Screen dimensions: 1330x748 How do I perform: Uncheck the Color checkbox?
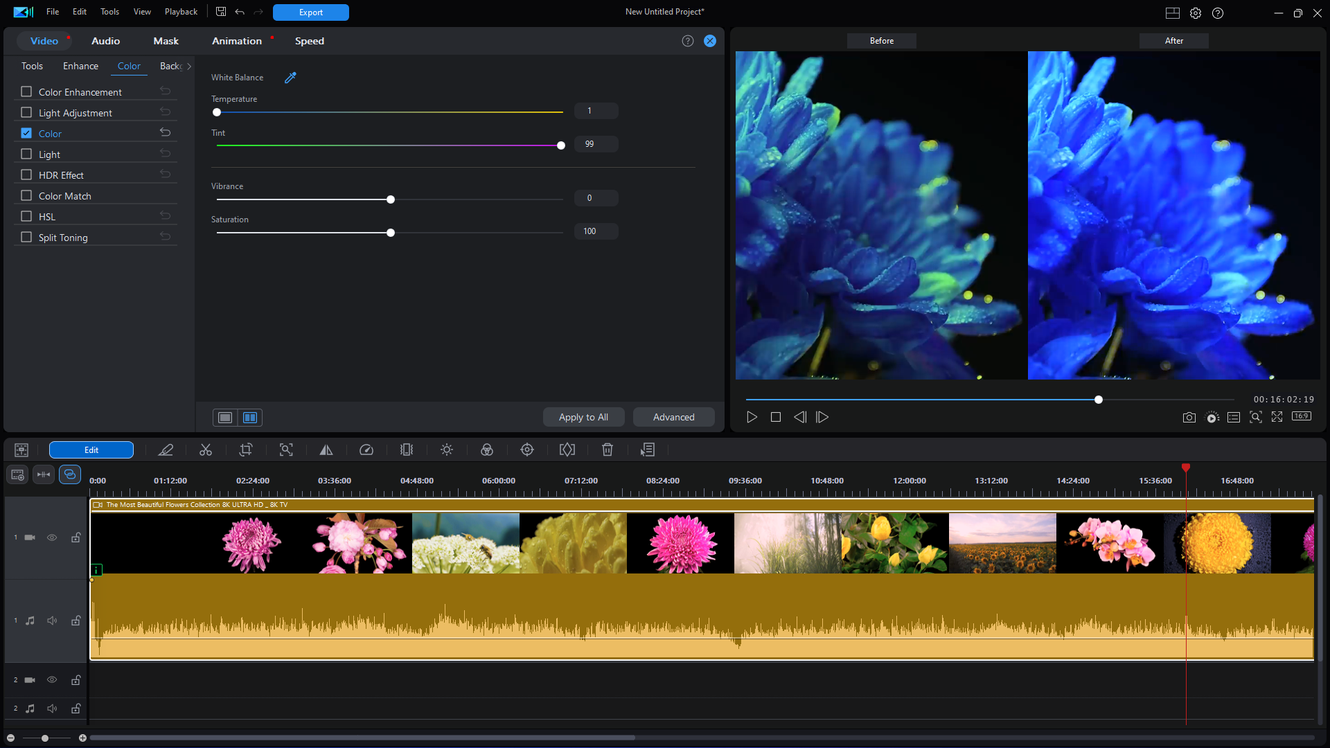pyautogui.click(x=26, y=133)
